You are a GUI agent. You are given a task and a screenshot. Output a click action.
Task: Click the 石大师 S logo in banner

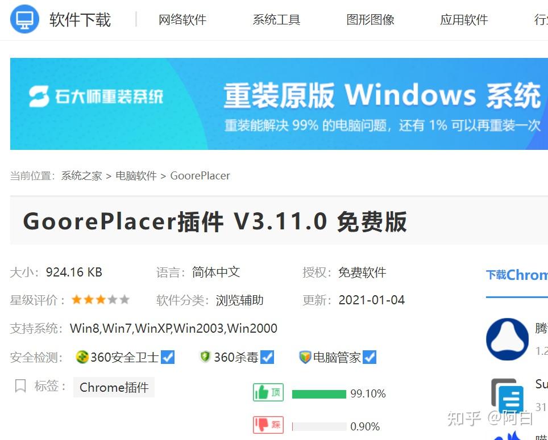tap(39, 97)
